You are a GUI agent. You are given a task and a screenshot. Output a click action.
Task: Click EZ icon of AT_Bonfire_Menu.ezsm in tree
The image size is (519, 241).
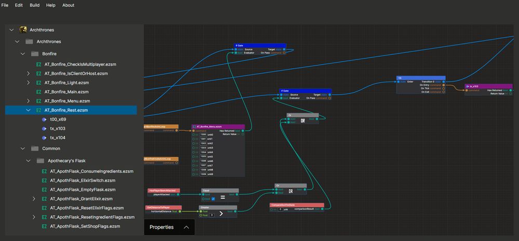click(x=39, y=101)
